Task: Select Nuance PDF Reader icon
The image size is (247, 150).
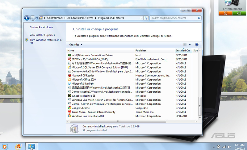Action: [69, 75]
